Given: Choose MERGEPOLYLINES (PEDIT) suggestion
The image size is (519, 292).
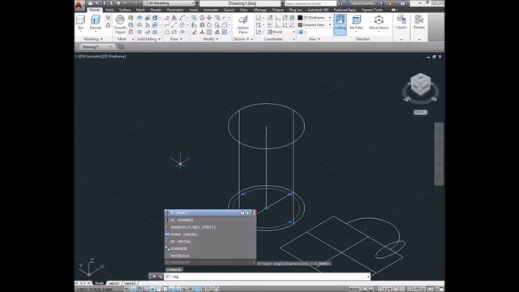Looking at the screenshot, I should click(x=210, y=227).
